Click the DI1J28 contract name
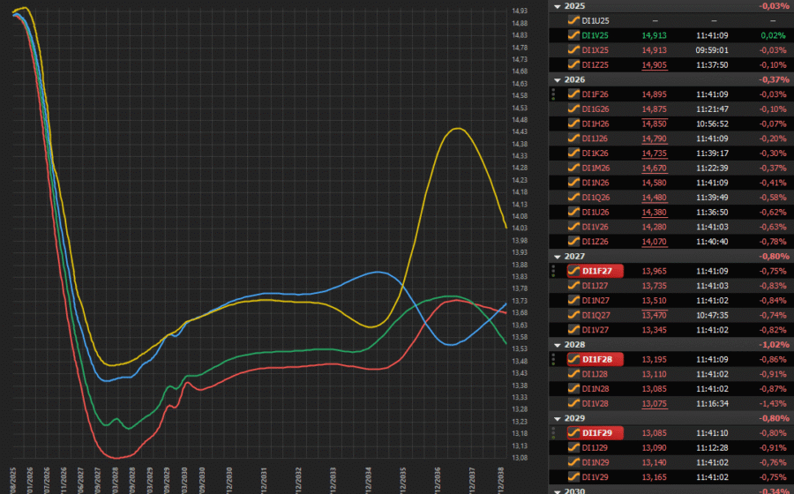The height and width of the screenshot is (494, 794). pos(595,374)
